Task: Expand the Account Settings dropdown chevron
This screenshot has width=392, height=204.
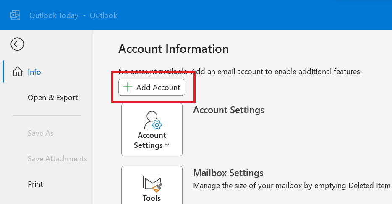Action: click(x=167, y=145)
